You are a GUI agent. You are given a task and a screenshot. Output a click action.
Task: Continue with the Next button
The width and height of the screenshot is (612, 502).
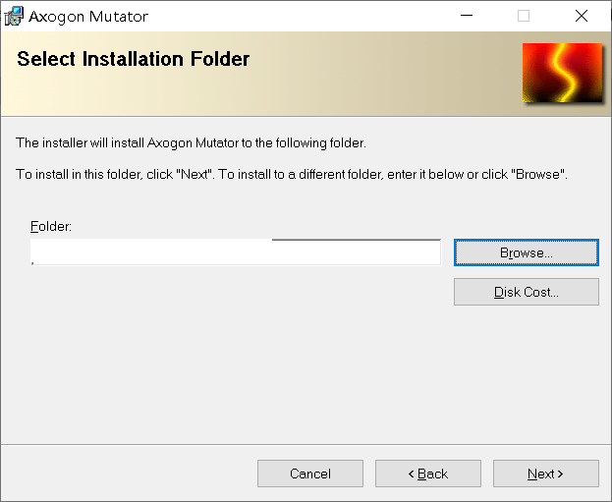click(545, 474)
